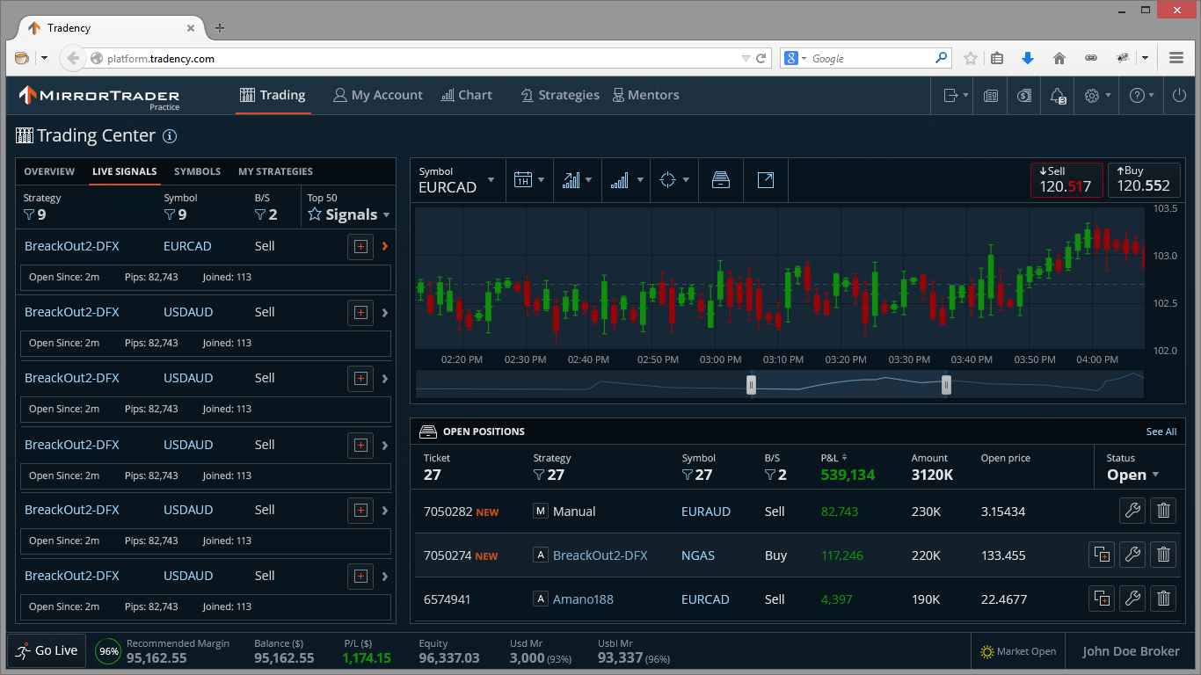Viewport: 1201px width, 675px height.
Task: Open the news feed icon in header
Action: 991,96
